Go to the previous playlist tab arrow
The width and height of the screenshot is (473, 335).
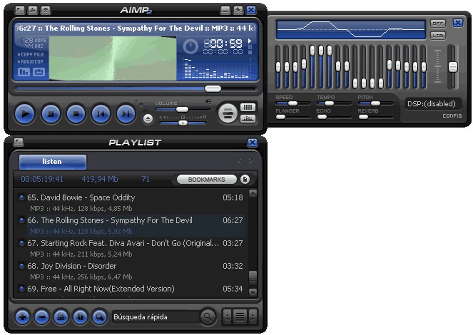[x=240, y=161]
